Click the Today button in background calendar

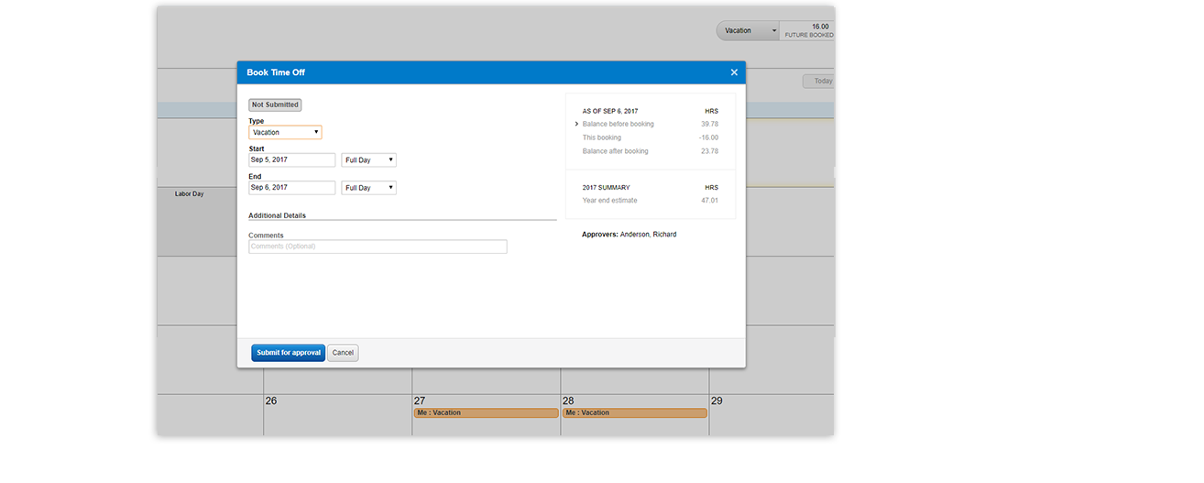click(x=818, y=81)
